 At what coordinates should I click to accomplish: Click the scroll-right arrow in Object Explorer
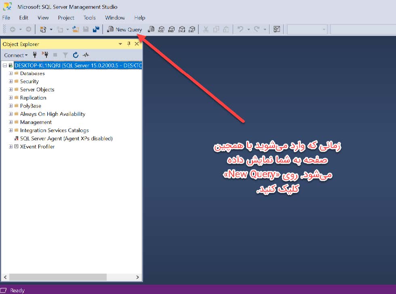click(137, 277)
